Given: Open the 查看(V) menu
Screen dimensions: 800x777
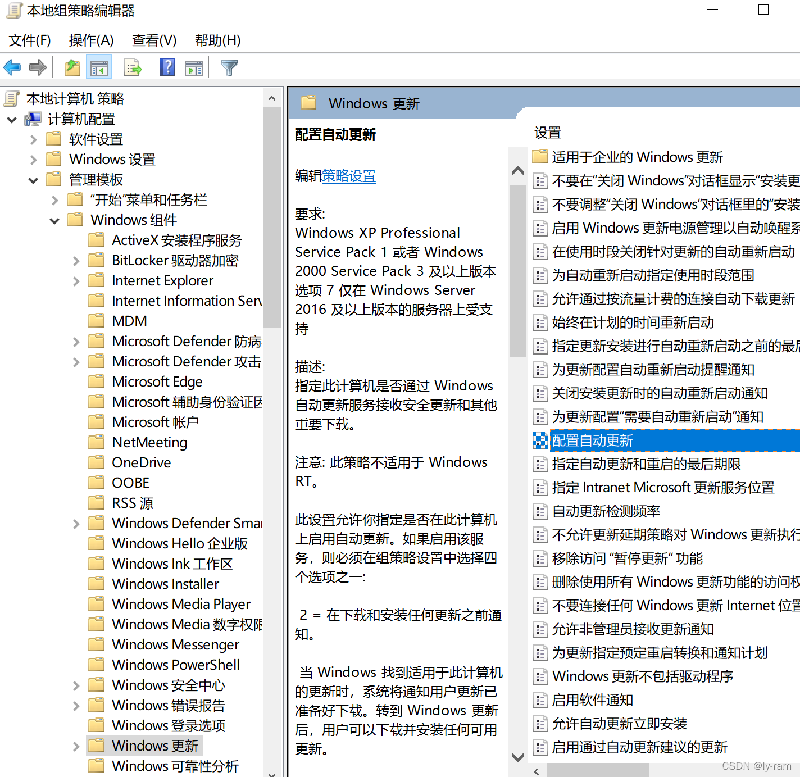Looking at the screenshot, I should tap(154, 40).
